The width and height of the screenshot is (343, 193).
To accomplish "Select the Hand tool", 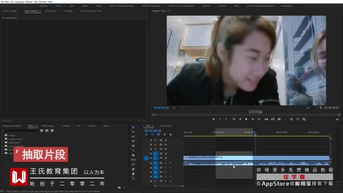I will pos(133,174).
